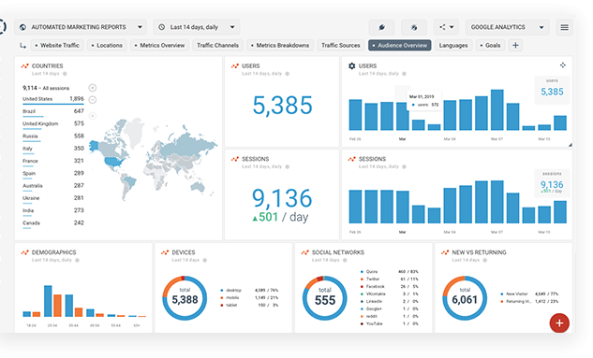Open the gear settings of the USERS chart widget
This screenshot has width=593, height=358.
(351, 66)
